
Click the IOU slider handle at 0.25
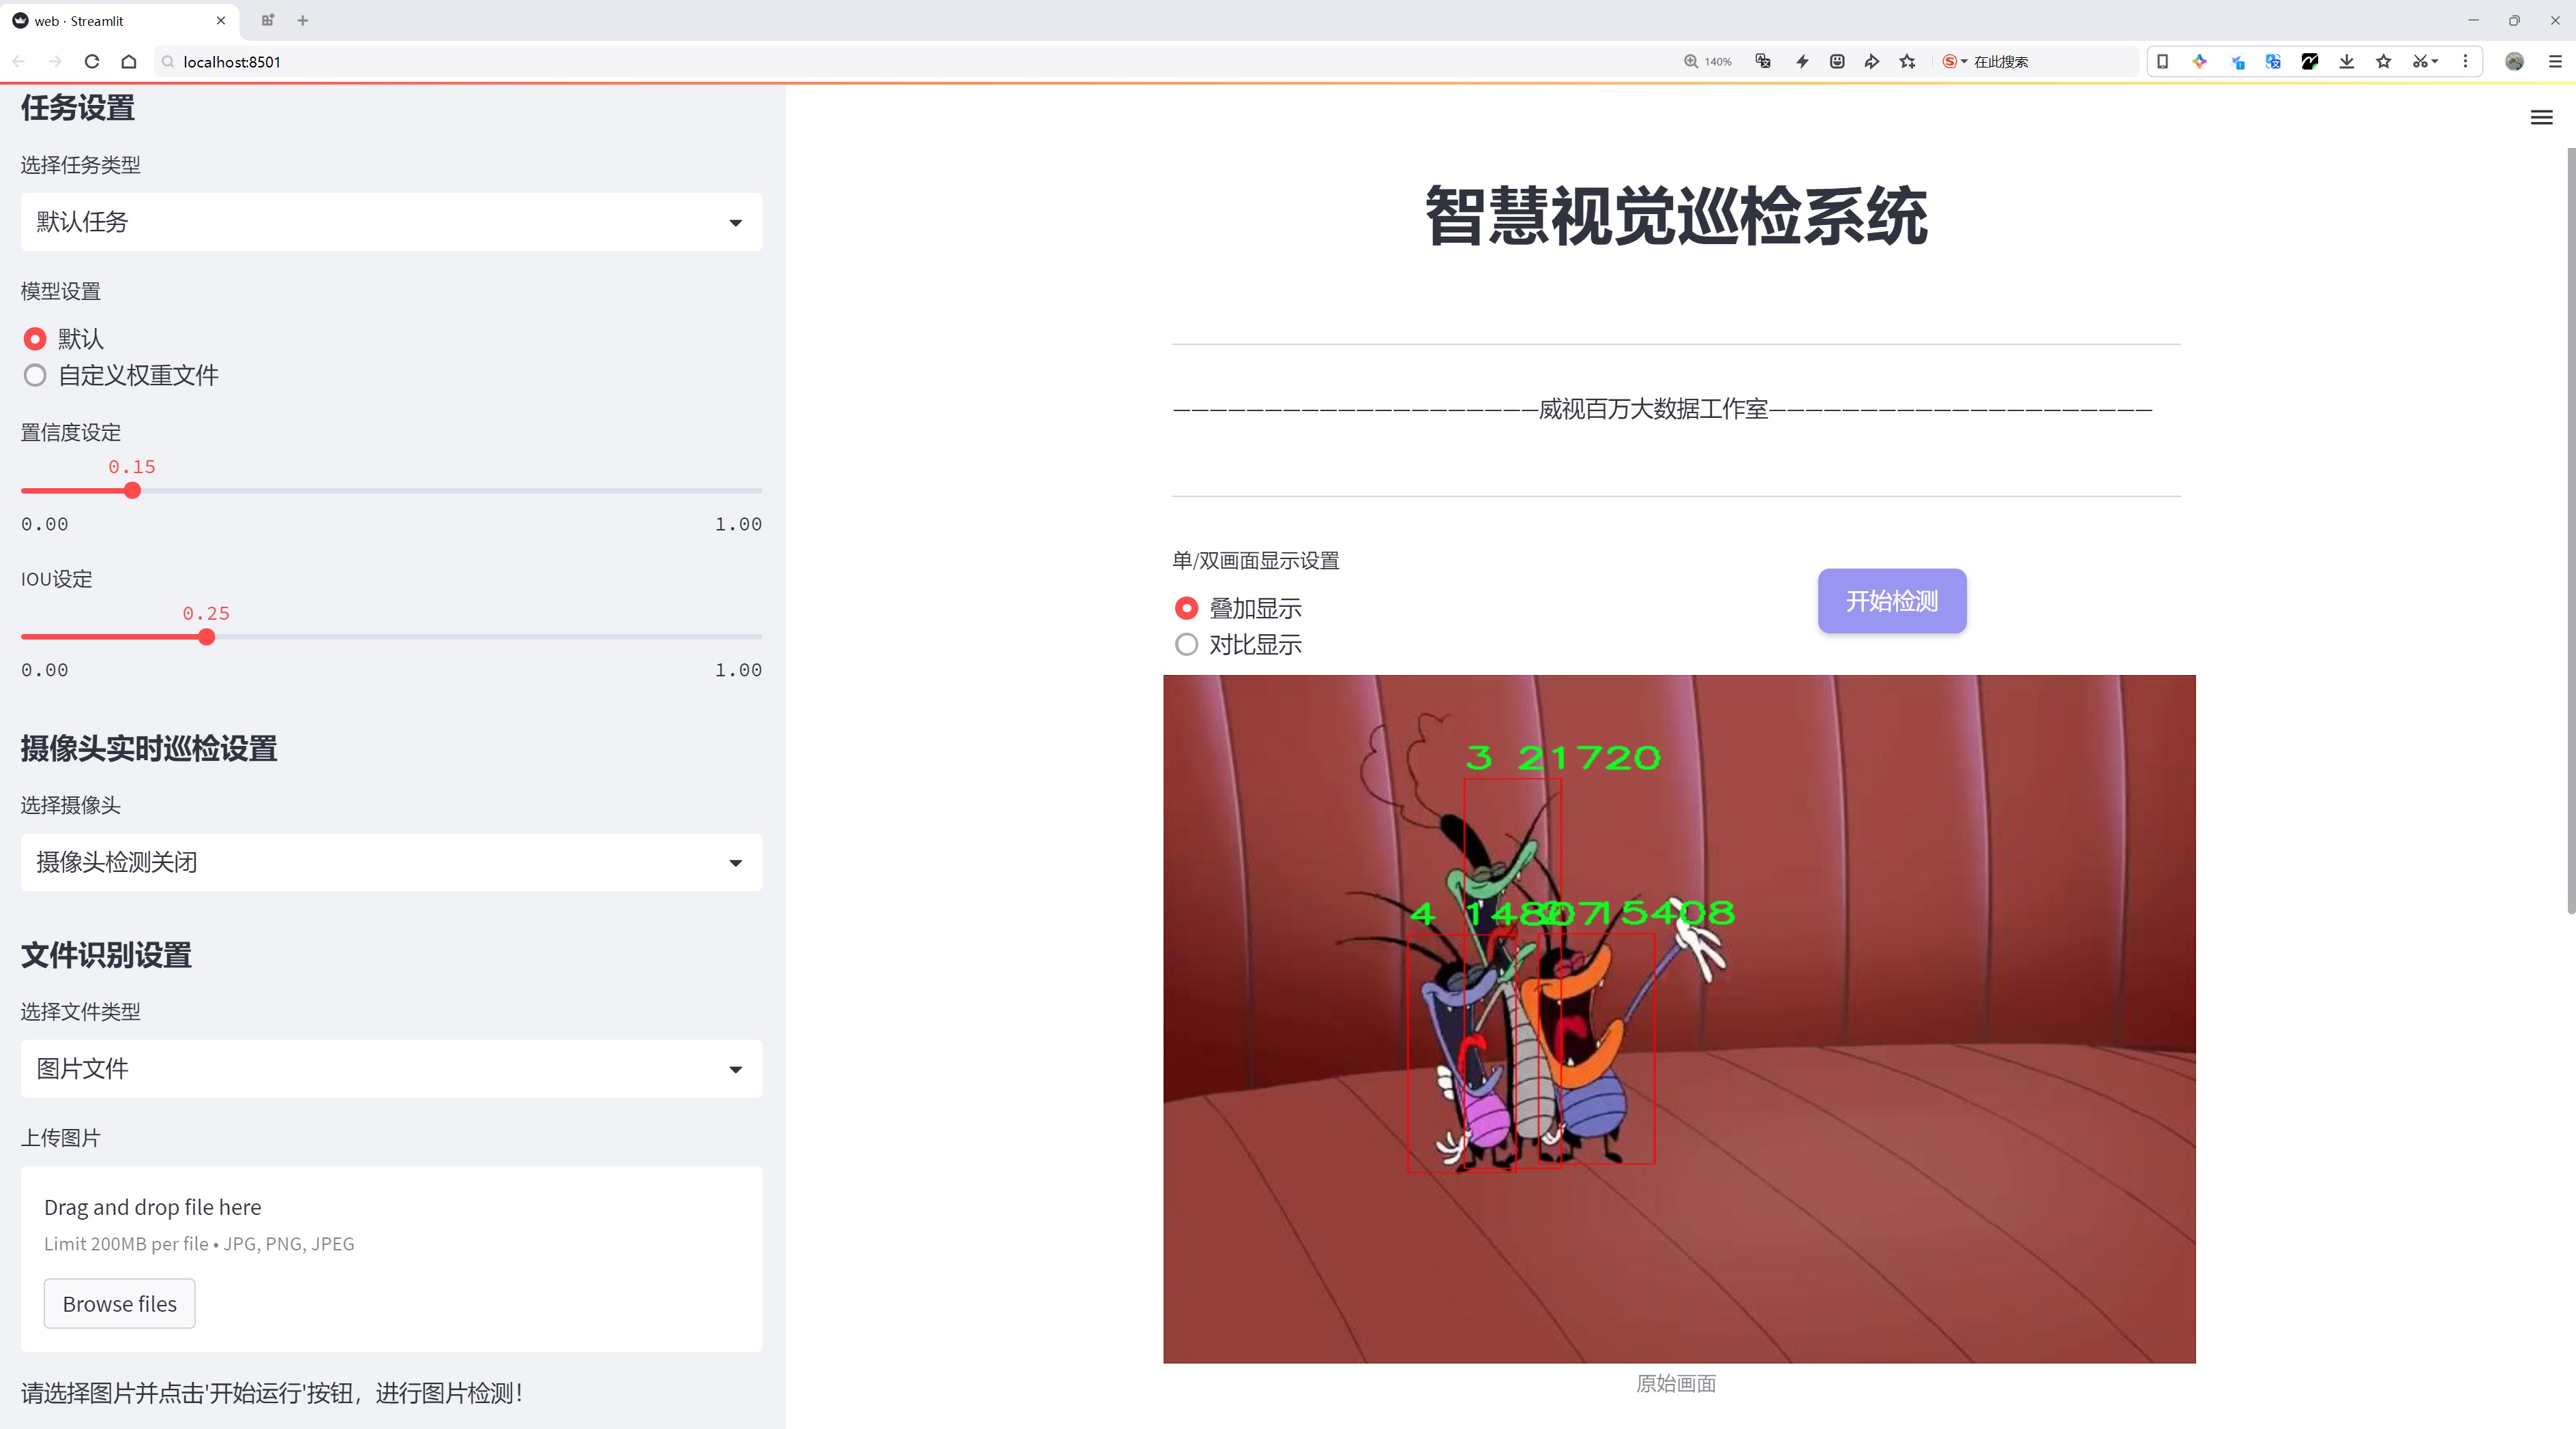point(206,637)
